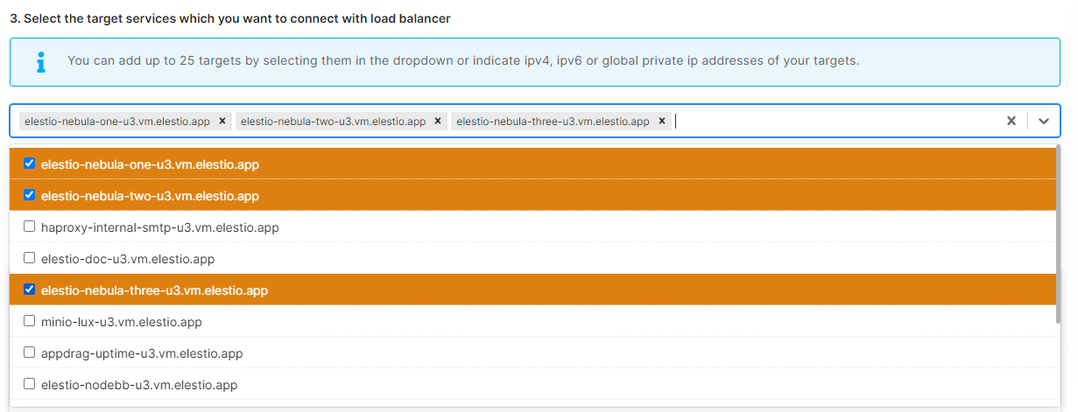
Task: Remove the elestio-nebula-one chip from the selection
Action: [x=222, y=122]
